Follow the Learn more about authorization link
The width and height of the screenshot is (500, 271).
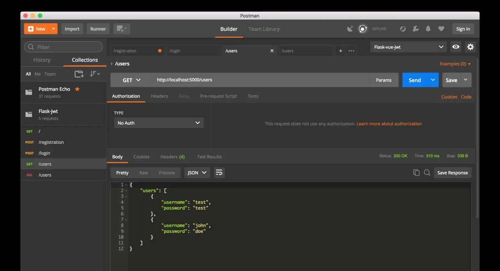click(x=389, y=123)
